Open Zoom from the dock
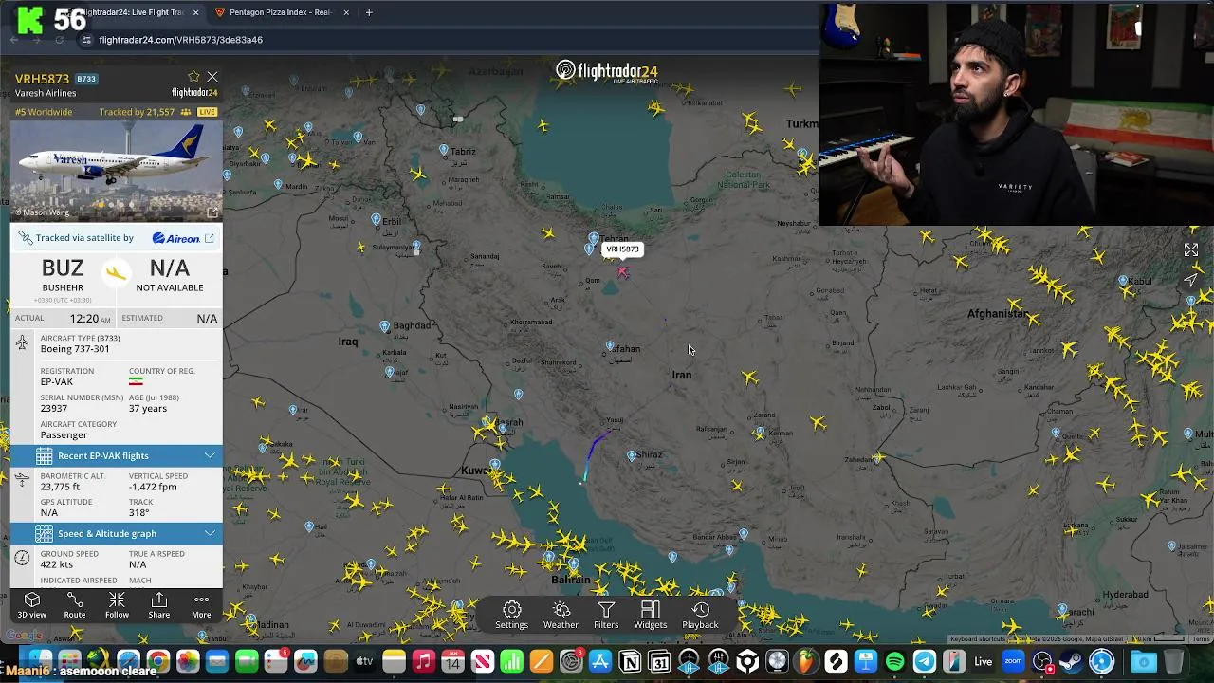Viewport: 1214px width, 683px height. point(1013,661)
